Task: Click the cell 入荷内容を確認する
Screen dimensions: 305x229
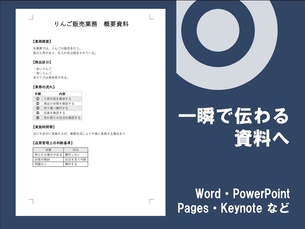Action: 62,99
